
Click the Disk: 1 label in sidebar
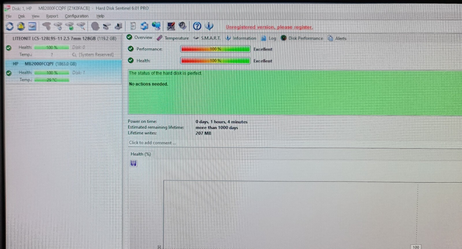tap(79, 73)
